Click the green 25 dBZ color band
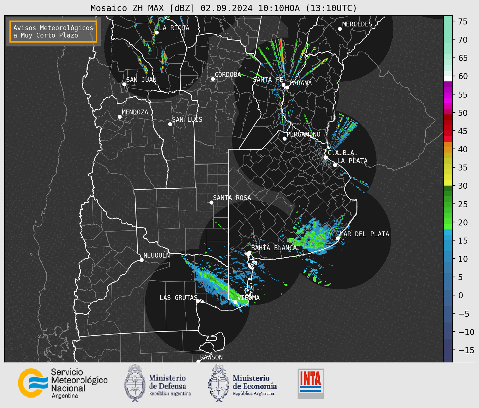 coord(448,204)
